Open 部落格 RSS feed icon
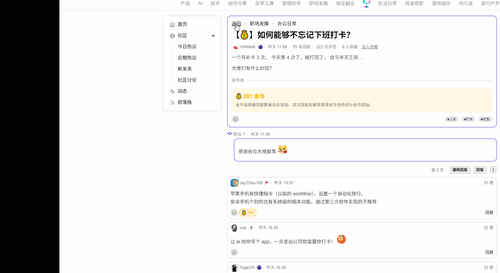 pyautogui.click(x=172, y=102)
